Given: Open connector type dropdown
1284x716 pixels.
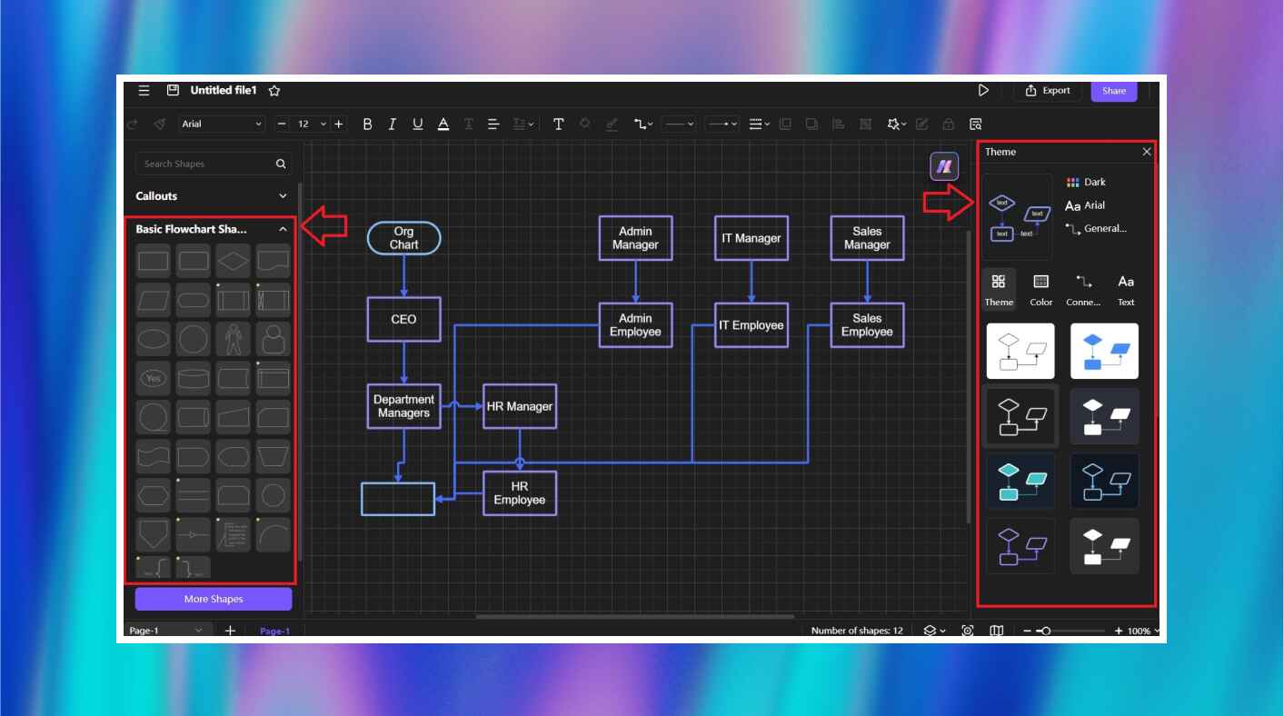Looking at the screenshot, I should 644,124.
